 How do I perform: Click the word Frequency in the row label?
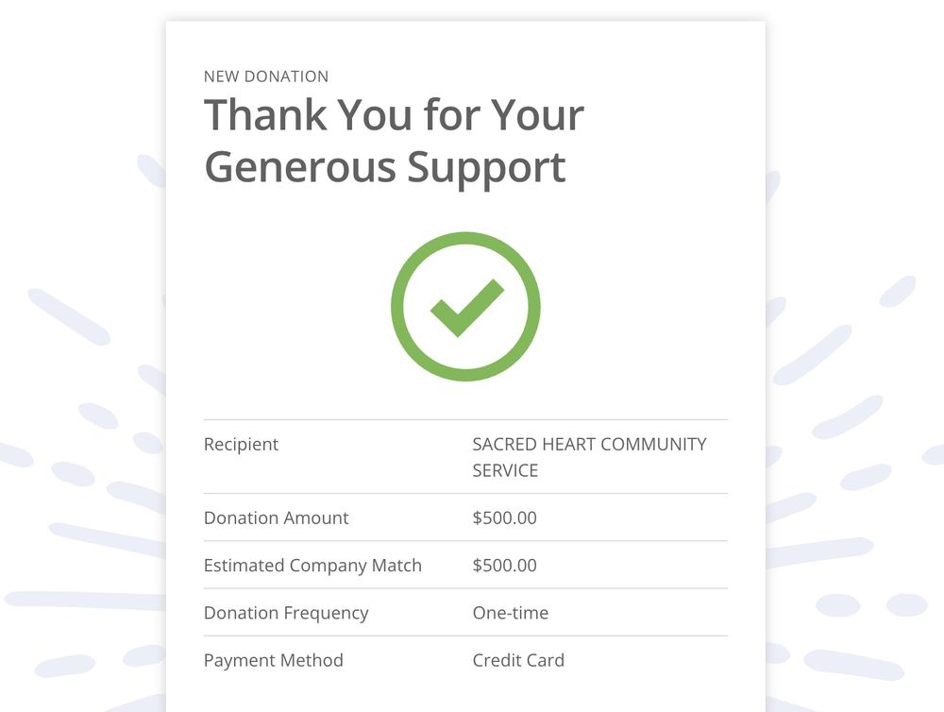326,613
